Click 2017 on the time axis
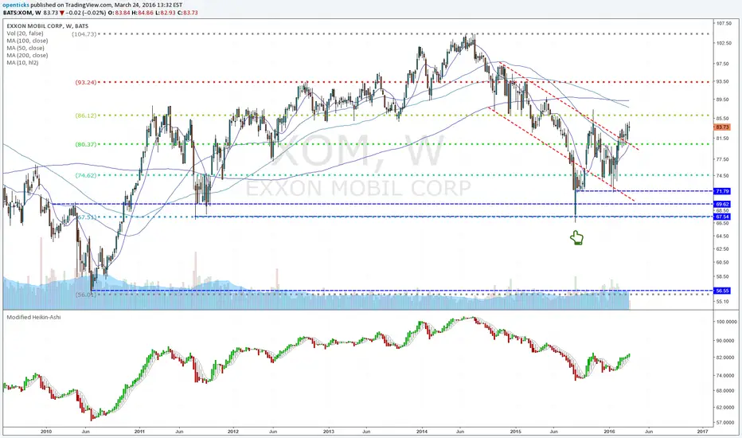This screenshot has height=438, width=742. (703, 432)
